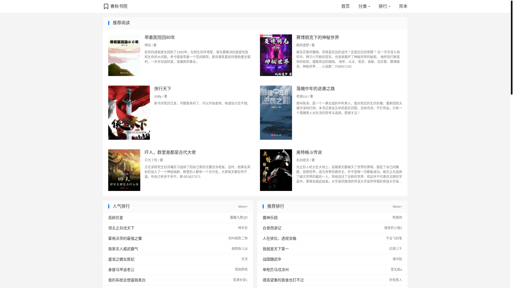Click author 雪无痕a in recommended ranking

[396, 270]
